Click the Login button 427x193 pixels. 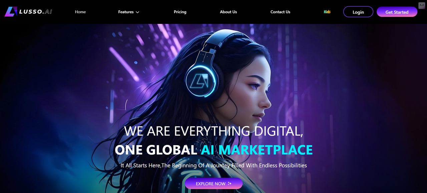(358, 12)
